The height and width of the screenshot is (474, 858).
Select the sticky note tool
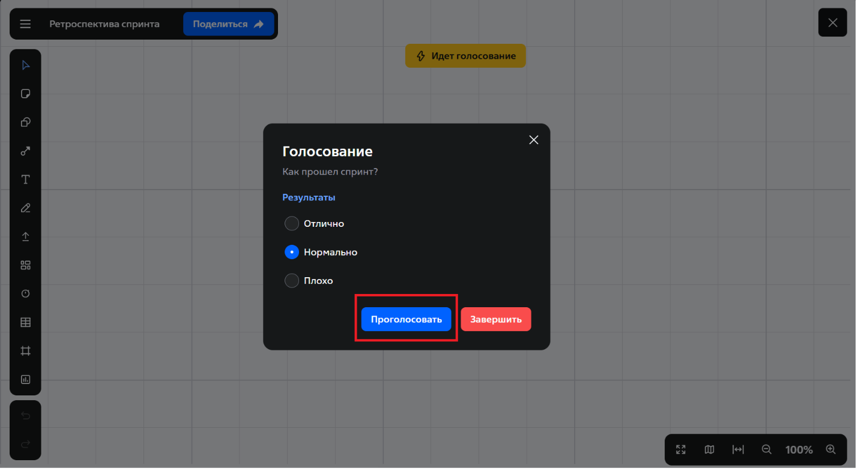point(25,94)
